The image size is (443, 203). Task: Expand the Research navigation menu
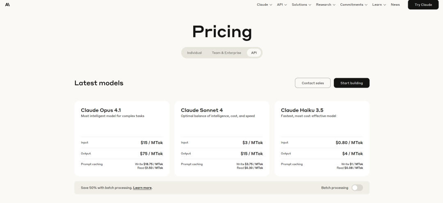pyautogui.click(x=325, y=5)
